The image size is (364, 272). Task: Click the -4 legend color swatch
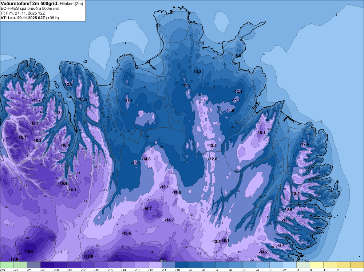(x=262, y=265)
